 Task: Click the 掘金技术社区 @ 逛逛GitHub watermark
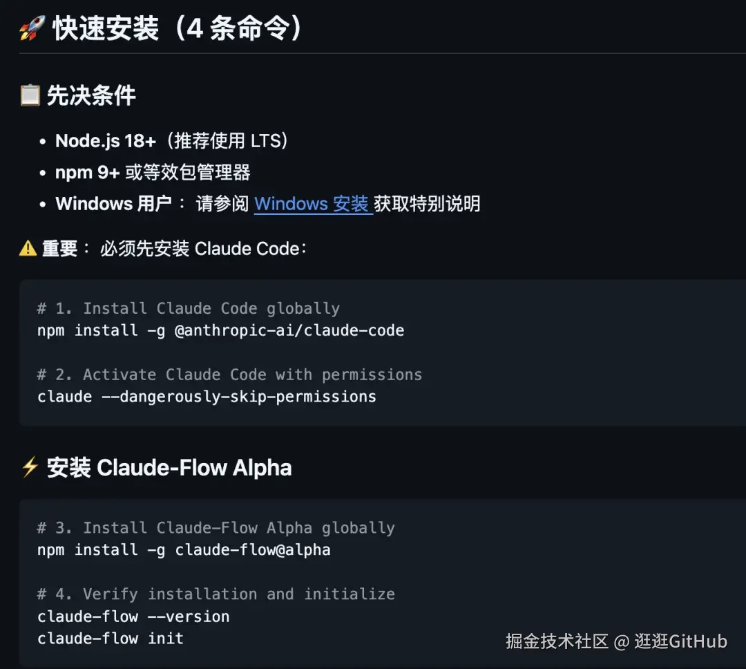click(616, 641)
